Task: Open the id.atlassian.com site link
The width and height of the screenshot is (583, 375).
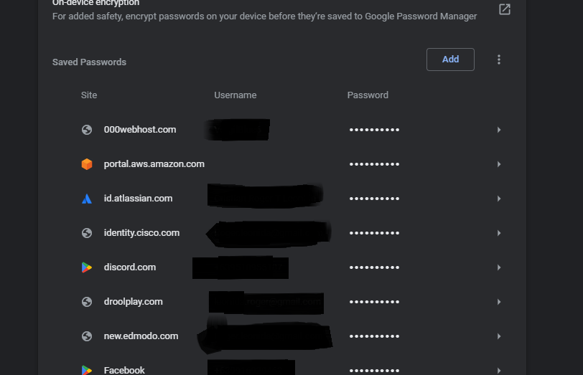Action: pyautogui.click(x=138, y=199)
